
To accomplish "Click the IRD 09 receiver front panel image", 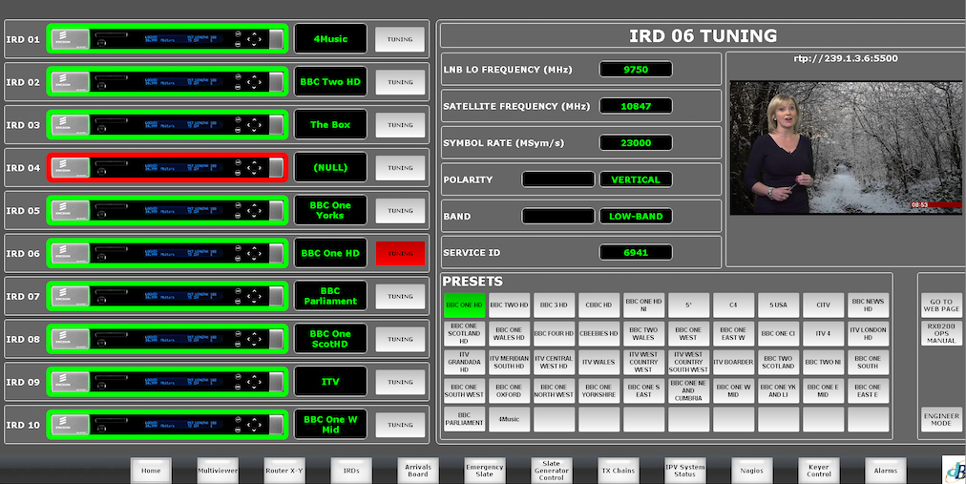I will coord(168,382).
